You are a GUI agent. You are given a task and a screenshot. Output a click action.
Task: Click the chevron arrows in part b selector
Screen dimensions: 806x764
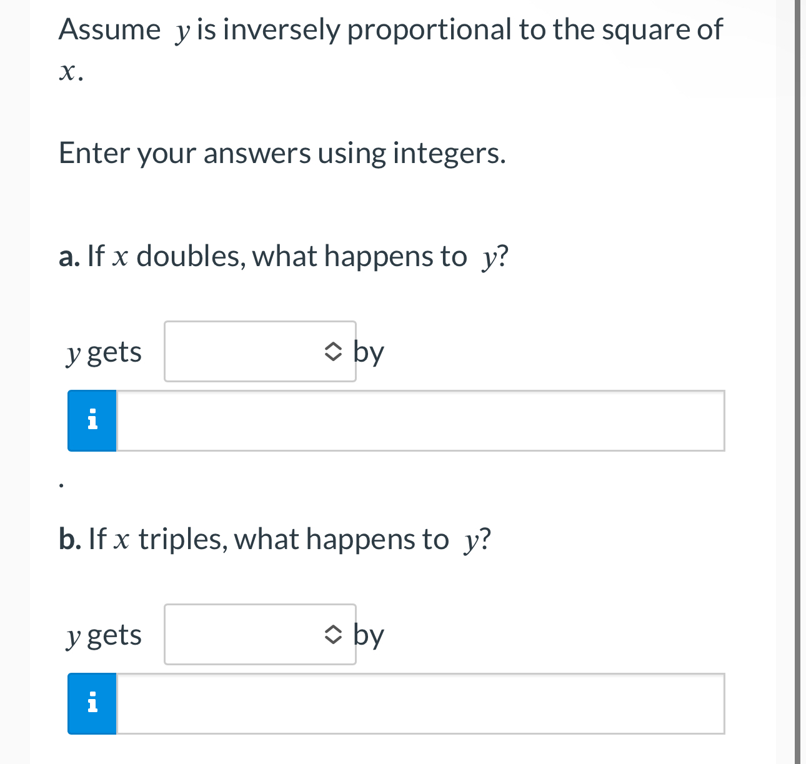pos(333,635)
